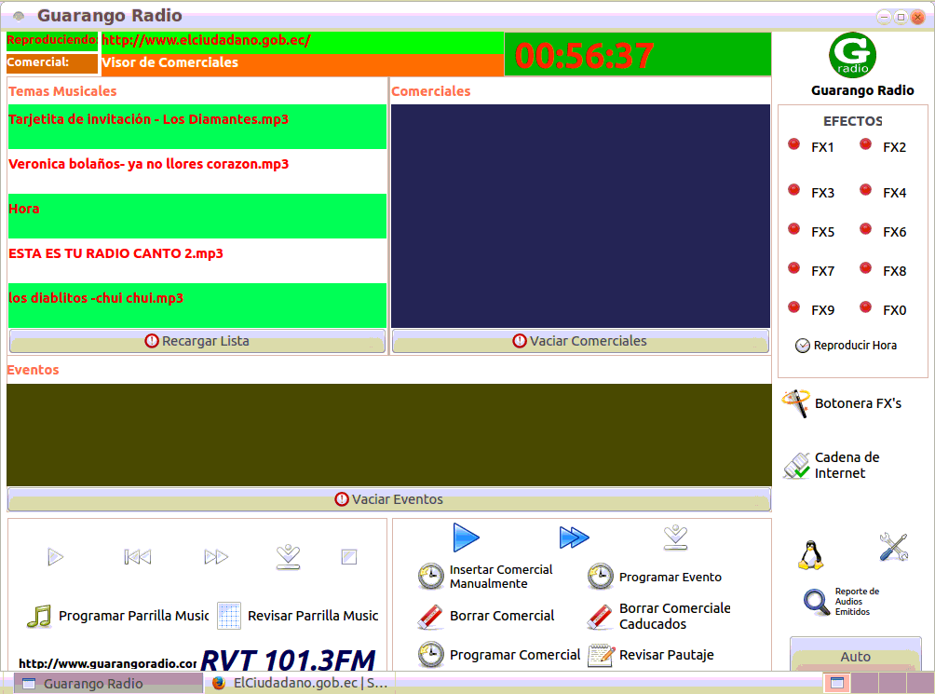Click Recargar Lista button
The width and height of the screenshot is (935, 694).
click(197, 341)
